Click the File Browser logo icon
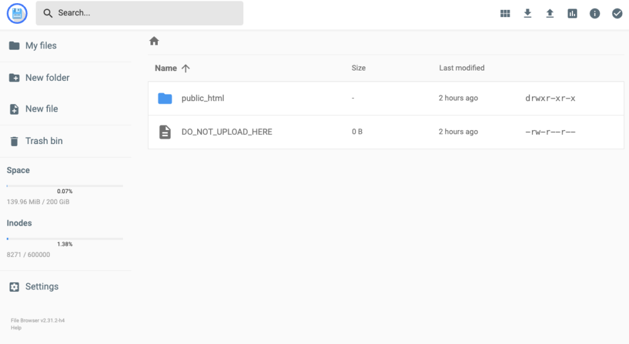The width and height of the screenshot is (629, 344). click(17, 13)
